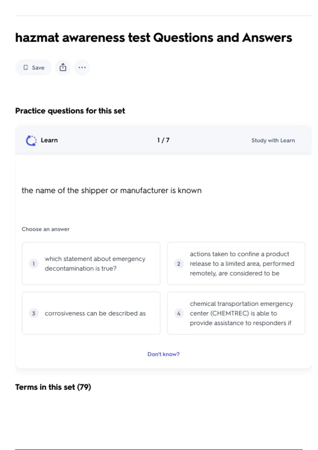This screenshot has width=318, height=450.
Task: Click the number 4 badge icon
Action: pyautogui.click(x=179, y=313)
